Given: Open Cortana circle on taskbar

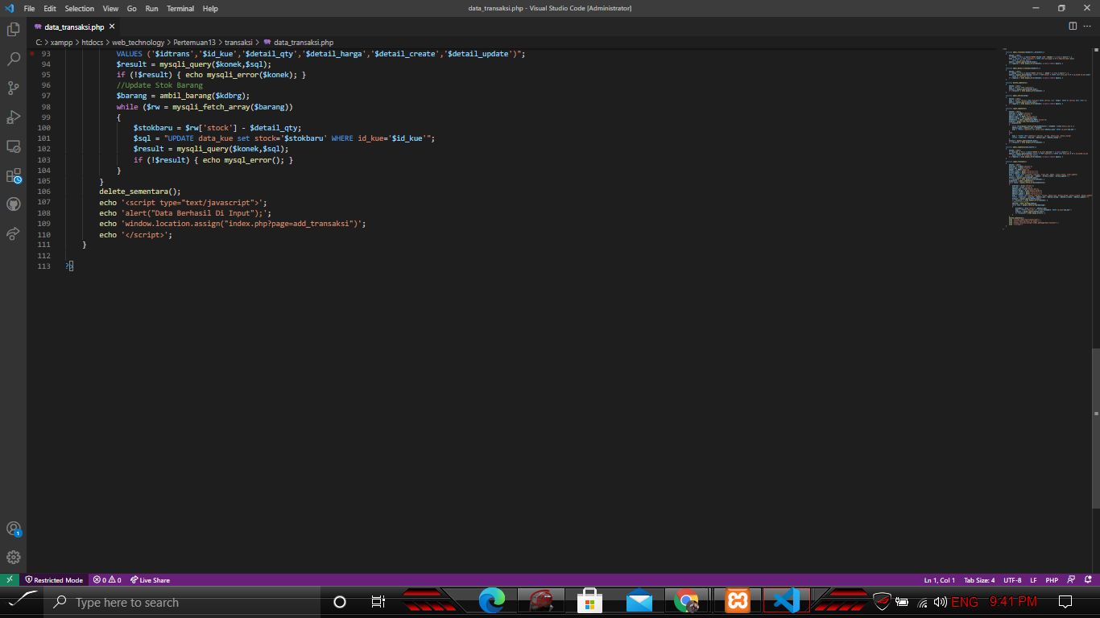Looking at the screenshot, I should (x=339, y=602).
